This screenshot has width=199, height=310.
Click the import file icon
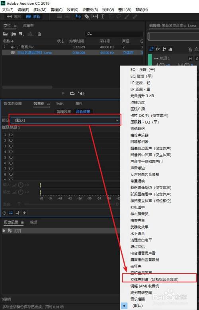pyautogui.click(x=13, y=34)
